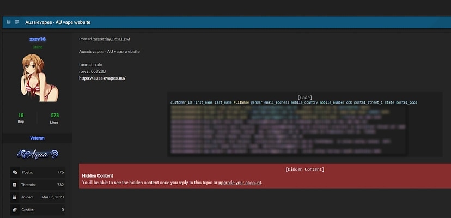Click the FullName column header text
Screen dimensions: 451x218
241,102
